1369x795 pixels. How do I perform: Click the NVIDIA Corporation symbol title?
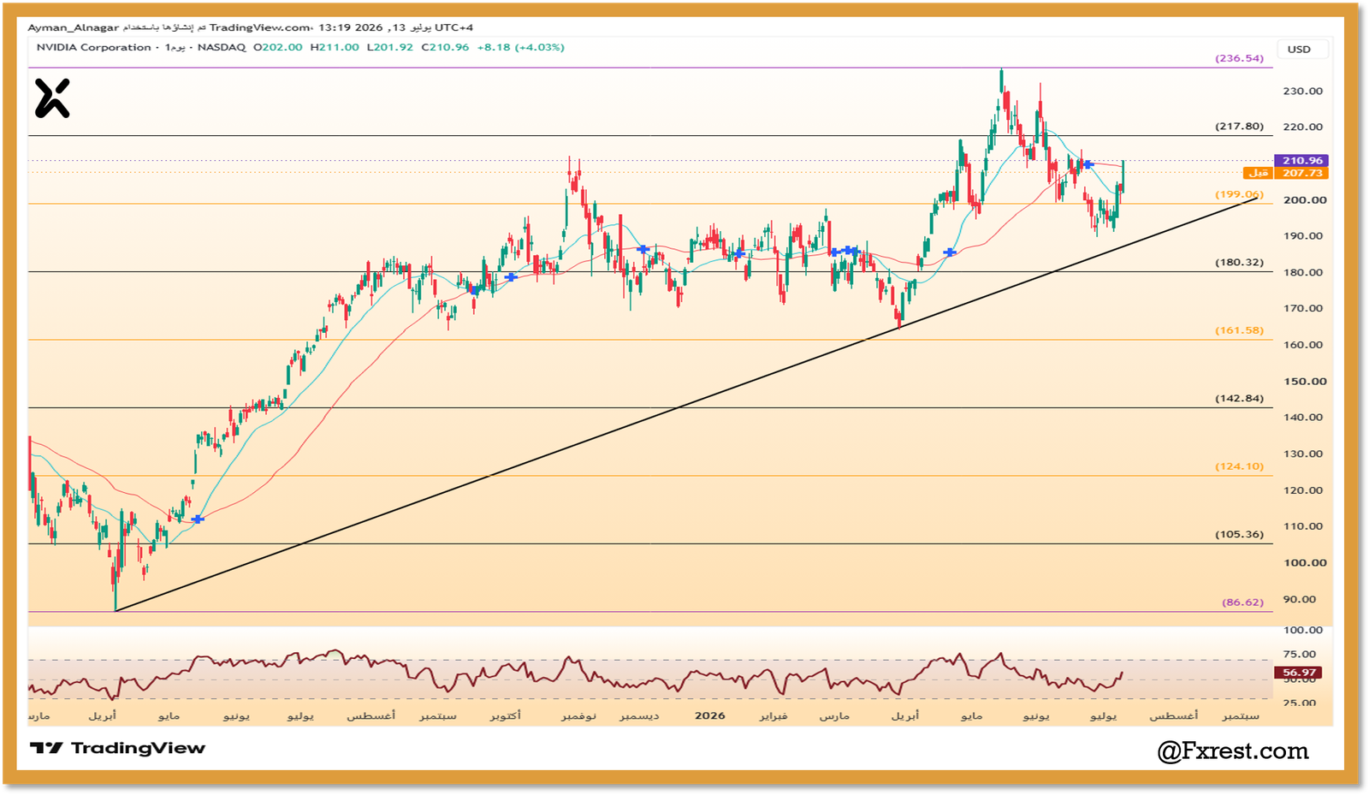(93, 47)
